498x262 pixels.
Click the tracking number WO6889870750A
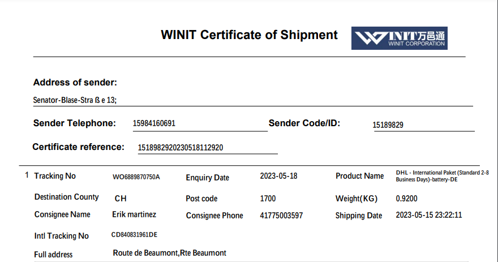tap(136, 177)
